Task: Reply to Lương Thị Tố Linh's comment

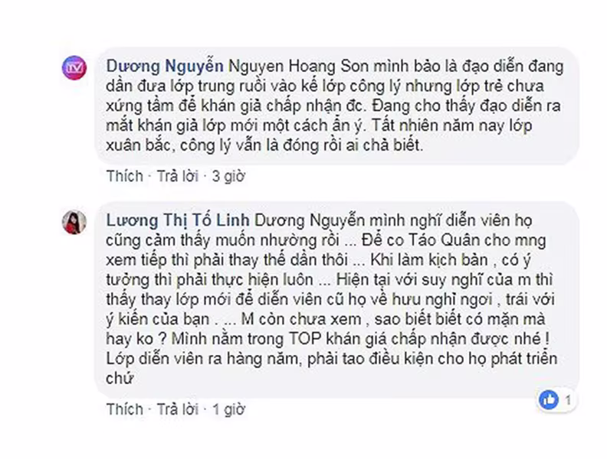Action: (x=178, y=409)
